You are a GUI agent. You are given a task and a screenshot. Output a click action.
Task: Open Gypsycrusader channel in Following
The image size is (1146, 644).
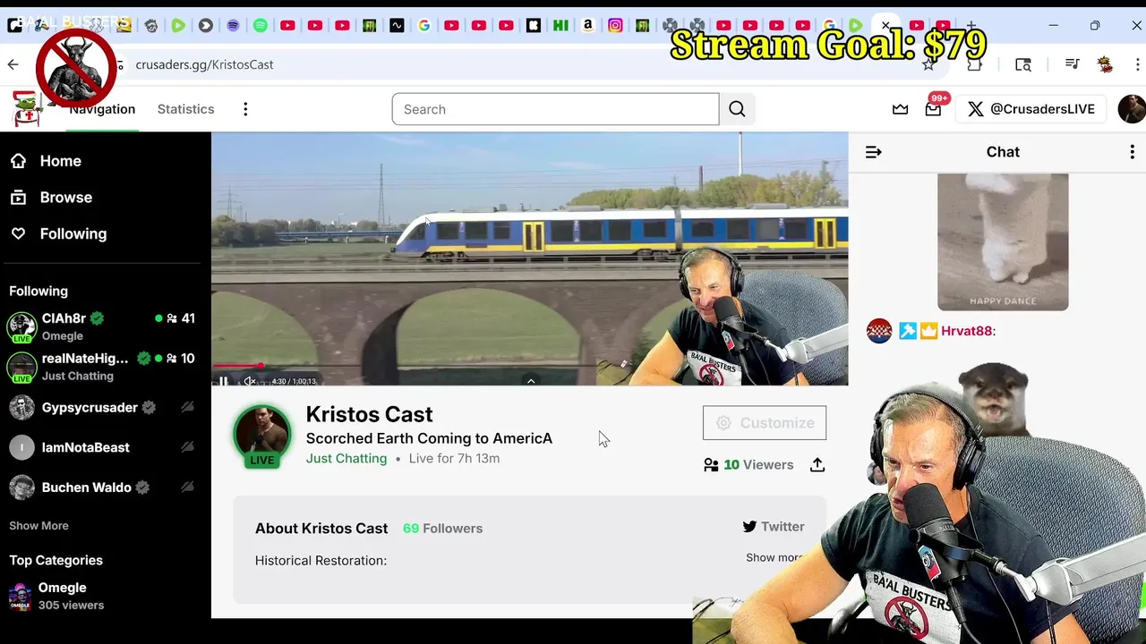90,408
